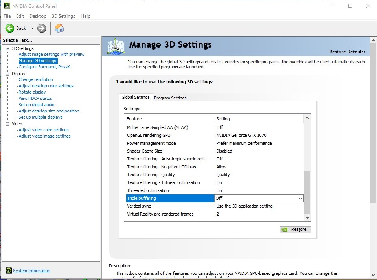377x280 pixels.
Task: Open Adjust video color settings
Action: [44, 130]
